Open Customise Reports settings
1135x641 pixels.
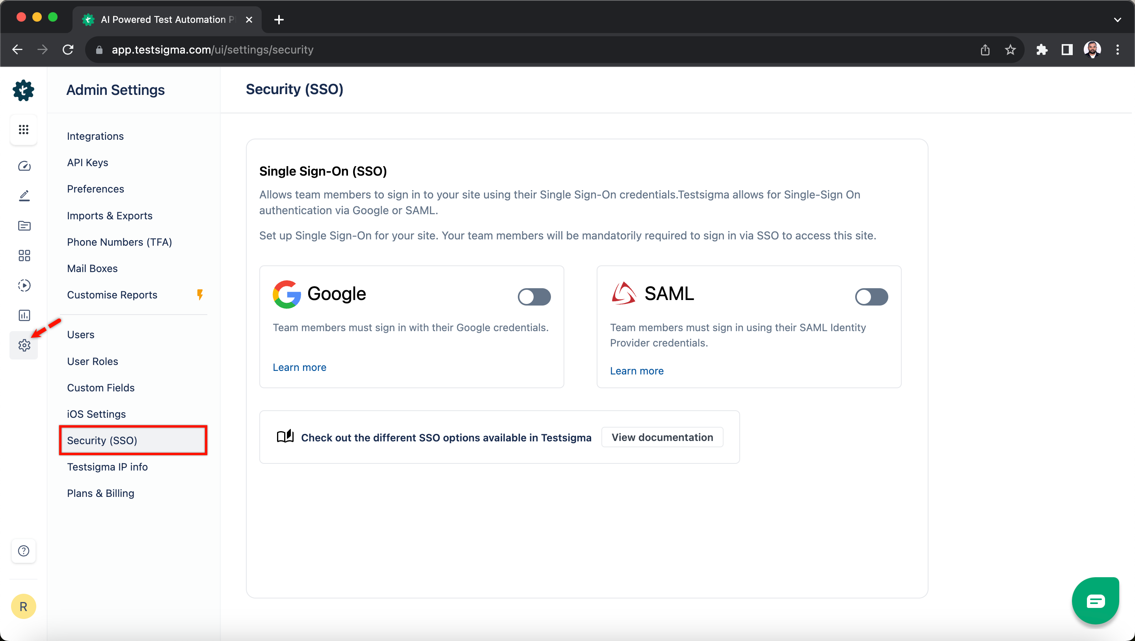tap(112, 295)
